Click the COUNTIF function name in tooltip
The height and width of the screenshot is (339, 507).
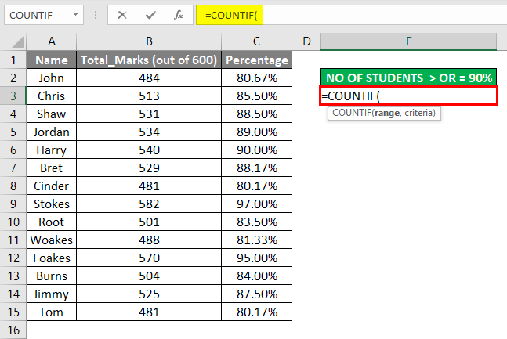(x=351, y=113)
